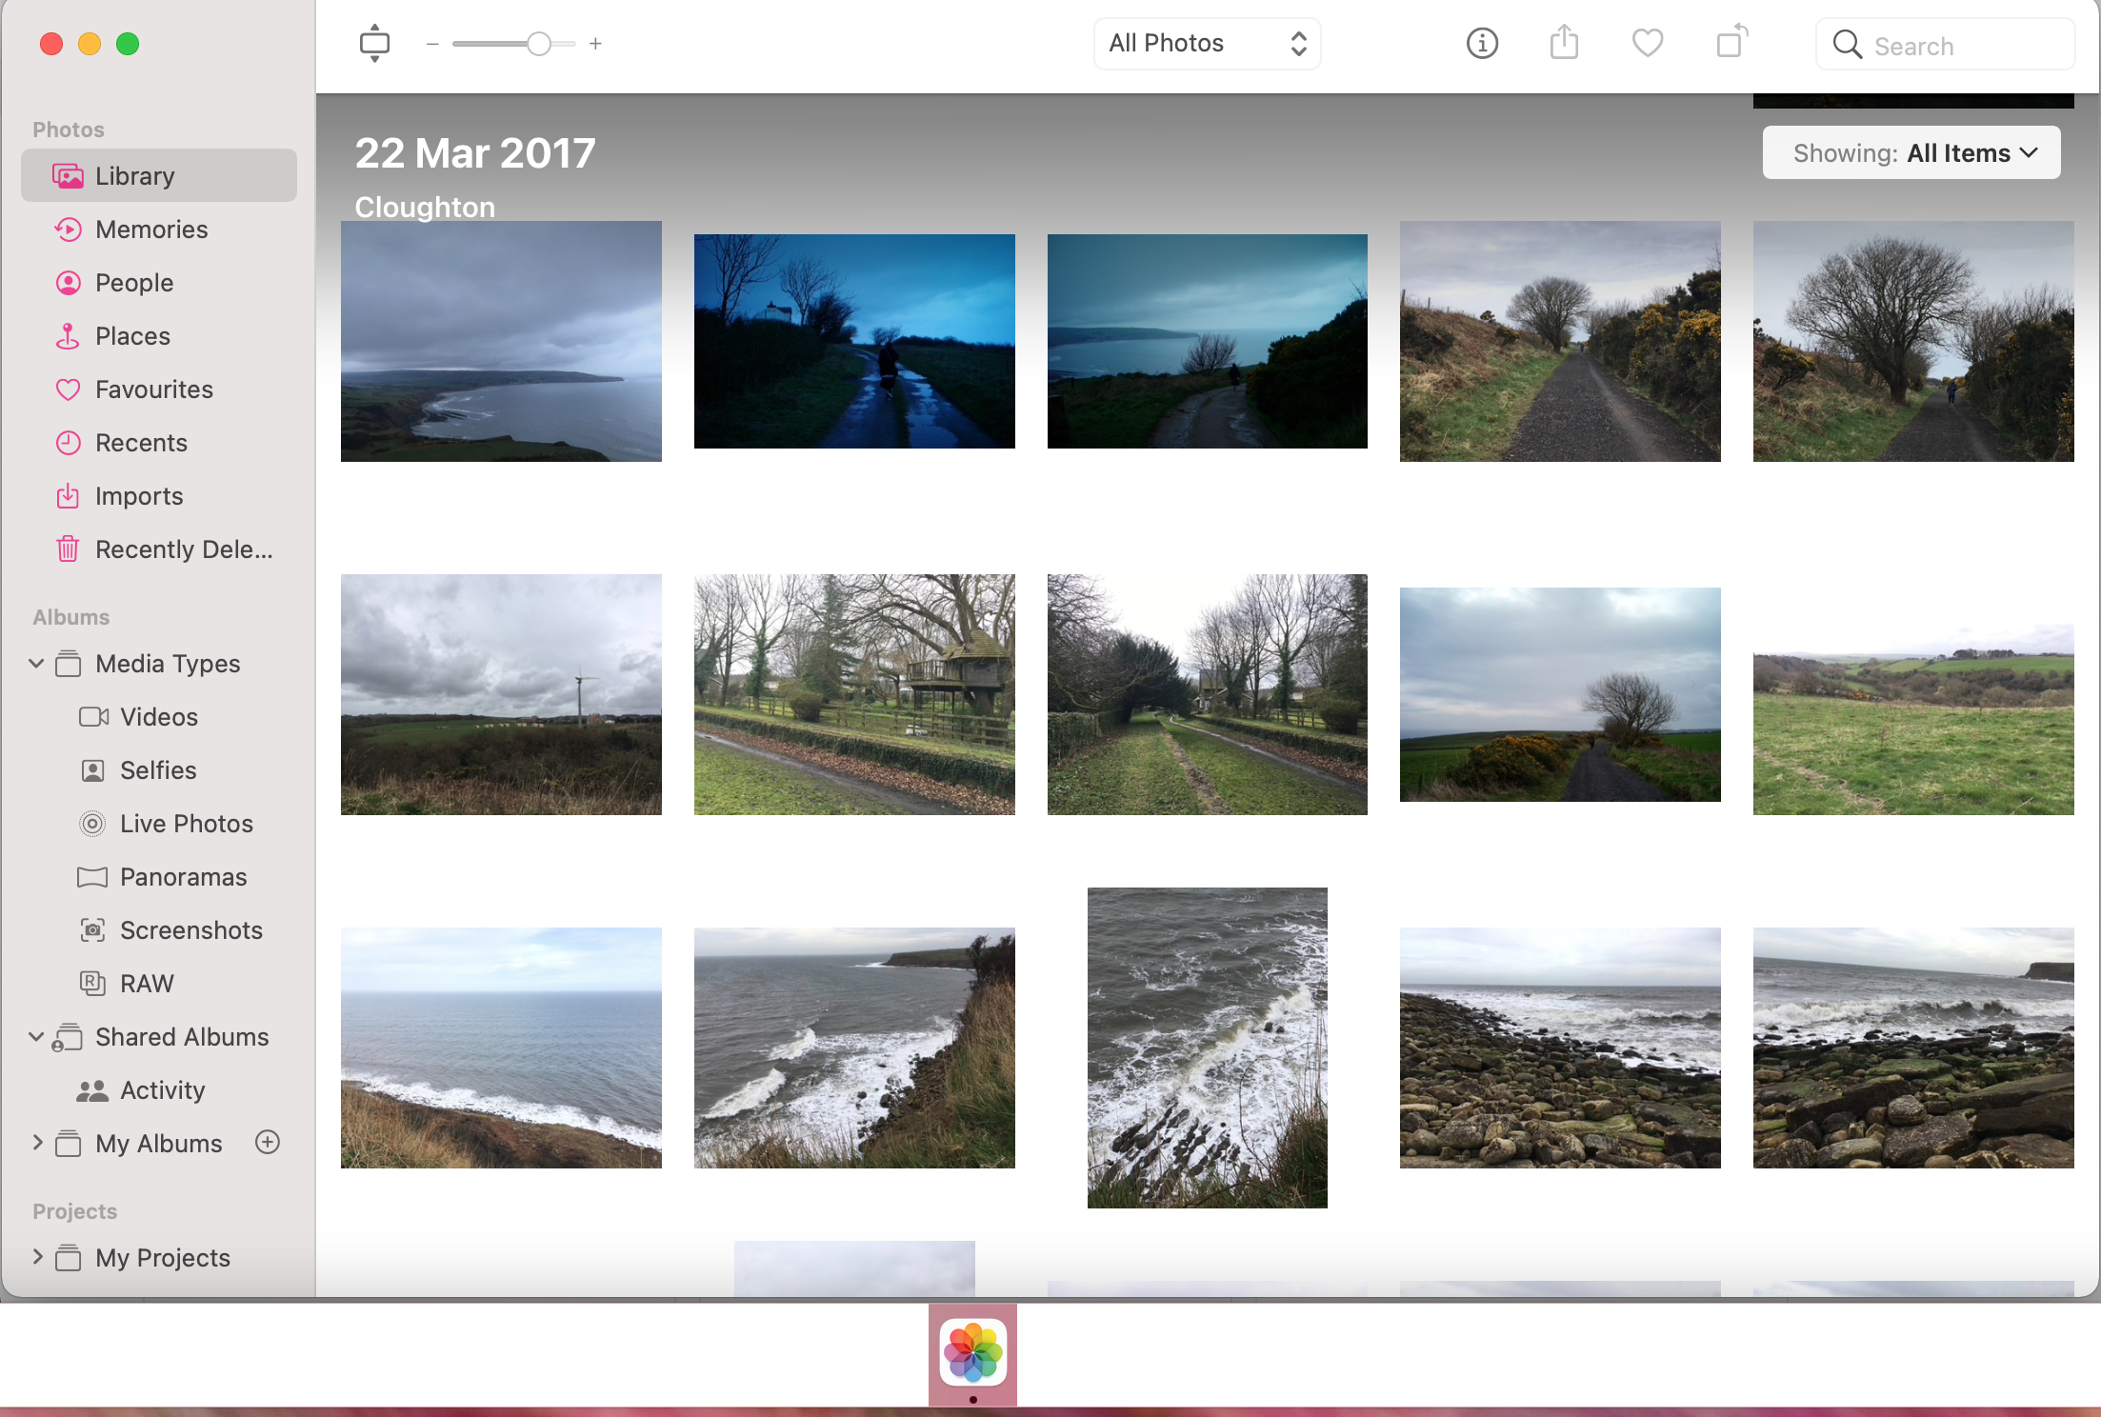Viewport: 2101px width, 1417px height.
Task: Click Add new album button
Action: (x=268, y=1142)
